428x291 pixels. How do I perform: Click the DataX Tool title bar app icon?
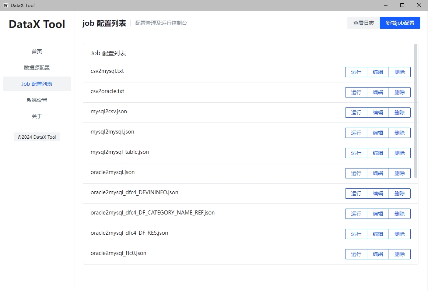(x=6, y=5)
